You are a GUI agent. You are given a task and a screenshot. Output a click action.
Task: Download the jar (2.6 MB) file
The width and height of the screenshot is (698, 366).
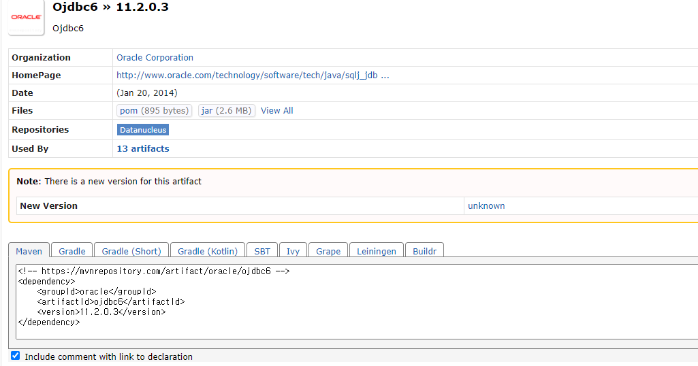[x=226, y=110]
